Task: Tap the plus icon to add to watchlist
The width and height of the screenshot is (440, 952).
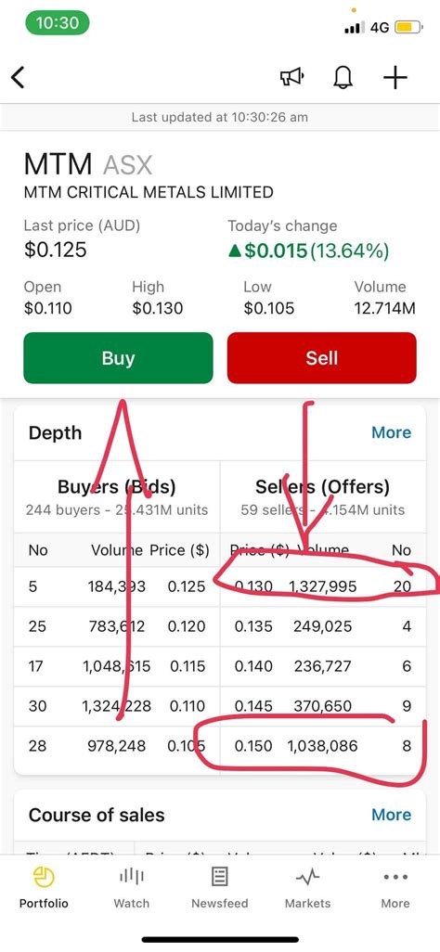Action: tap(395, 78)
